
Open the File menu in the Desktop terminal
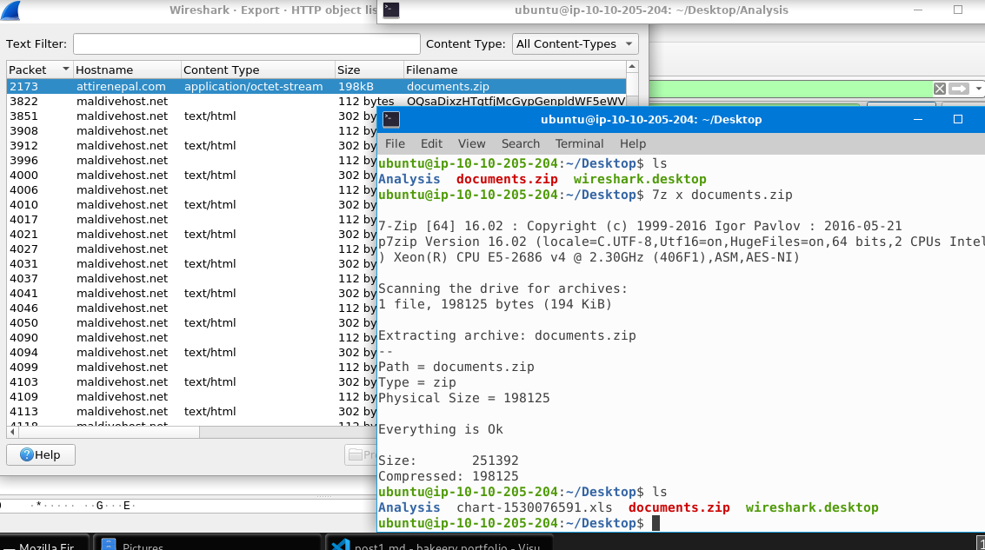[395, 143]
